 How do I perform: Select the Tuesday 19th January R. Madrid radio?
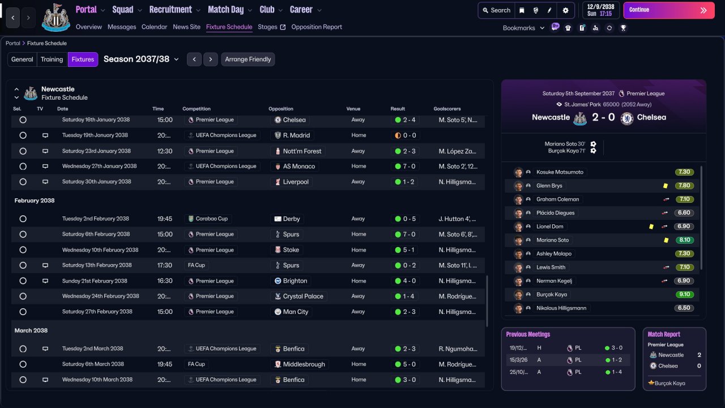(x=23, y=135)
